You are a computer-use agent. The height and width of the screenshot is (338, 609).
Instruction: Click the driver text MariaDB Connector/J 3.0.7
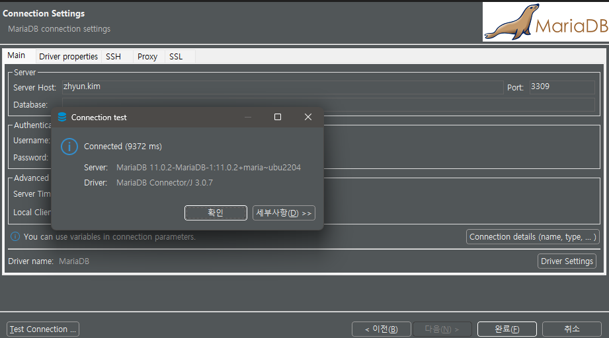click(x=165, y=183)
